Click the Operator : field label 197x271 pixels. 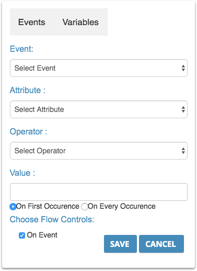pos(28,132)
